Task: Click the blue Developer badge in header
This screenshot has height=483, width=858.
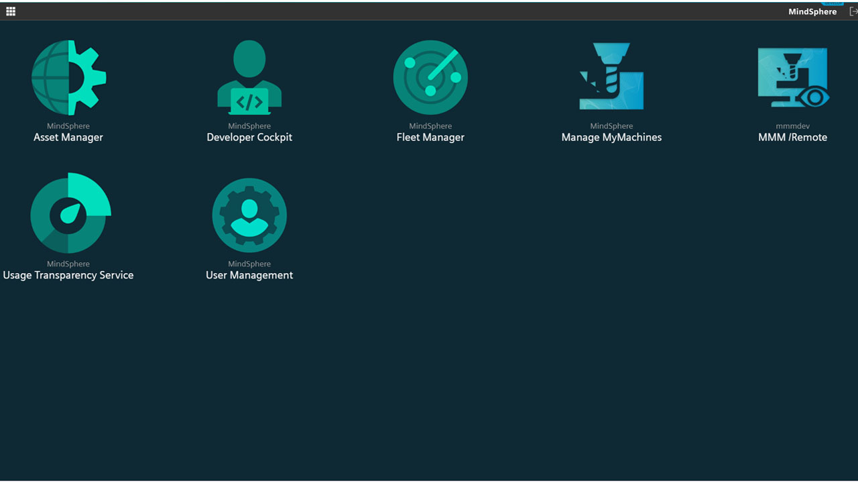Action: coord(832,3)
